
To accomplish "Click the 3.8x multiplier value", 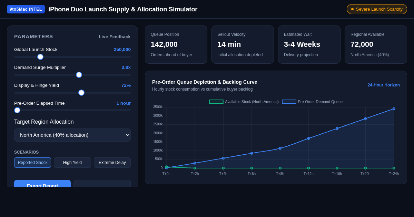I will click(x=126, y=67).
